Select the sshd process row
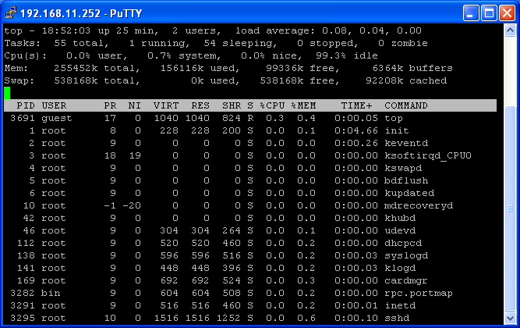520x328 pixels. (234, 318)
